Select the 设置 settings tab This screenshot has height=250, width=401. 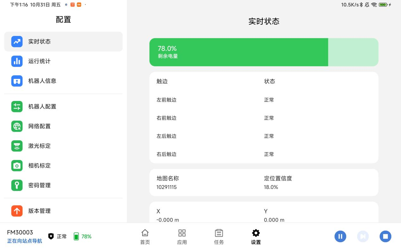click(256, 237)
